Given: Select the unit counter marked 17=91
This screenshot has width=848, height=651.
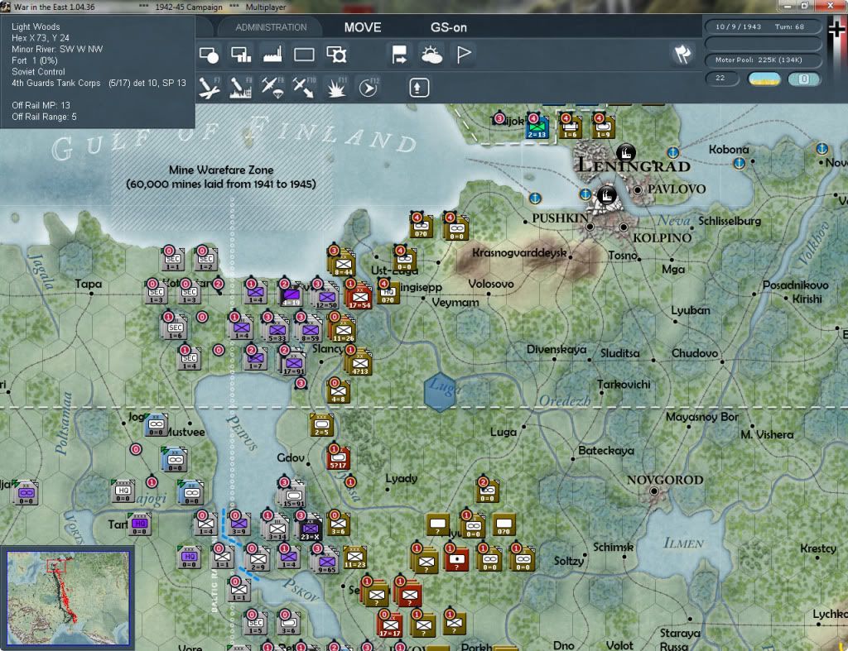Looking at the screenshot, I should [x=294, y=364].
